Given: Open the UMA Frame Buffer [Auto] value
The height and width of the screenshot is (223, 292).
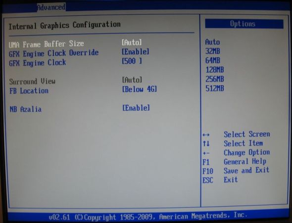Looking at the screenshot, I should pos(132,43).
